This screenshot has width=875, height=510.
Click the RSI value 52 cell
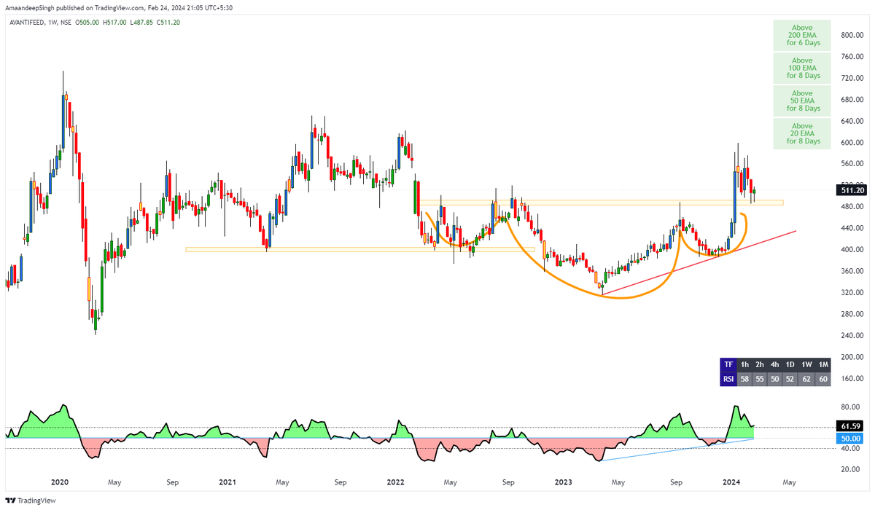[790, 379]
